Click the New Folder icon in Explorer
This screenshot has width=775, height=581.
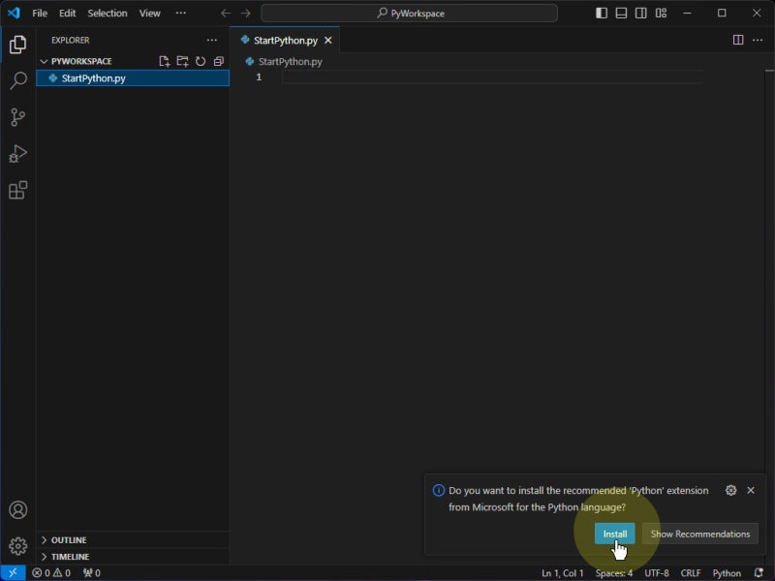pyautogui.click(x=182, y=61)
